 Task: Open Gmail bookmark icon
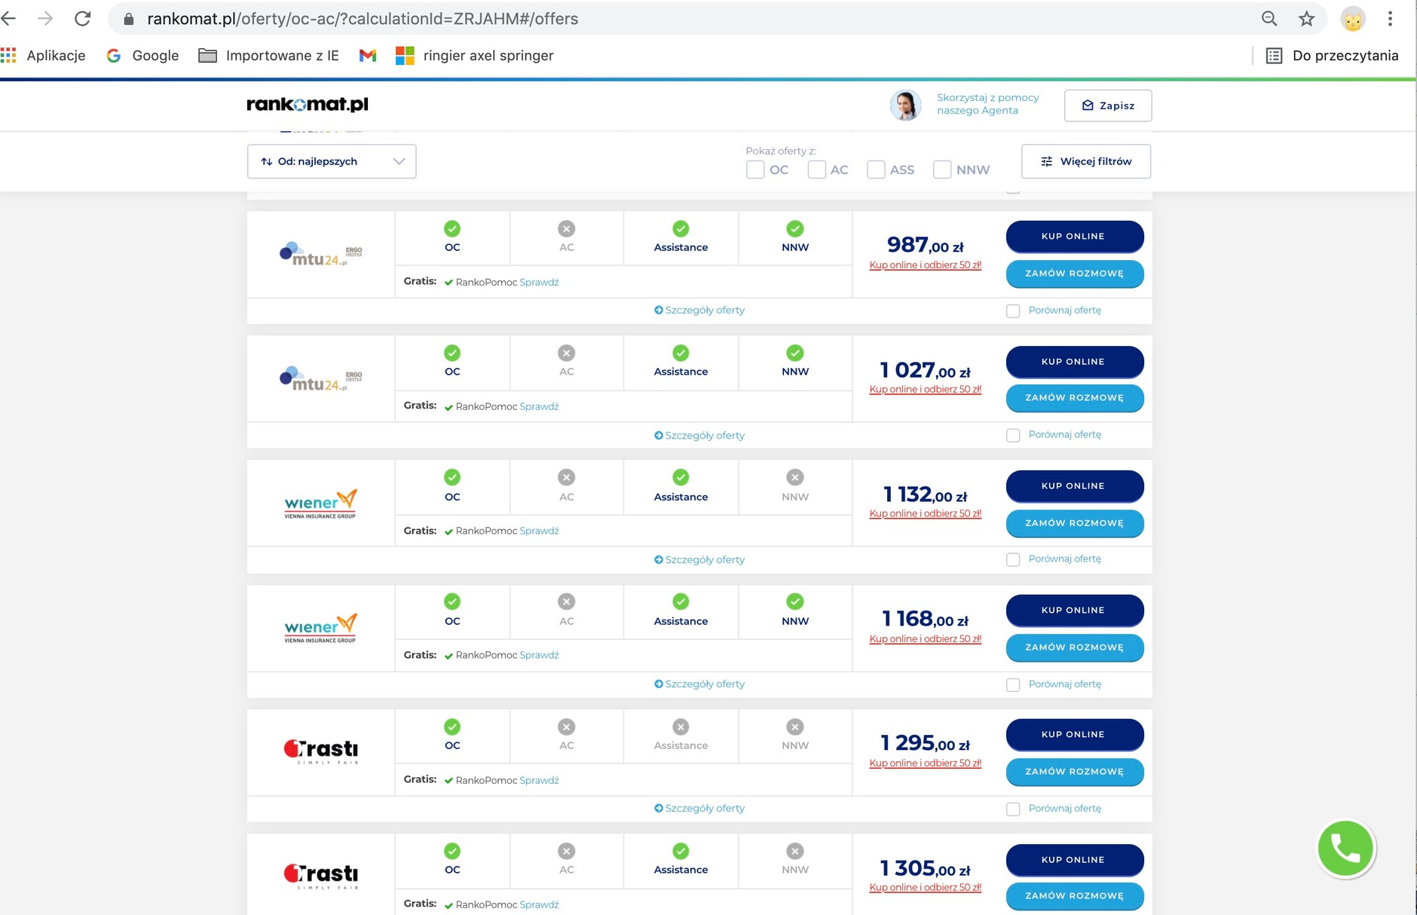point(367,56)
